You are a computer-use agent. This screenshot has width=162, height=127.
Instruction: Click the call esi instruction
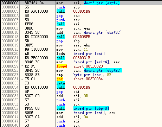[x=68, y=24]
